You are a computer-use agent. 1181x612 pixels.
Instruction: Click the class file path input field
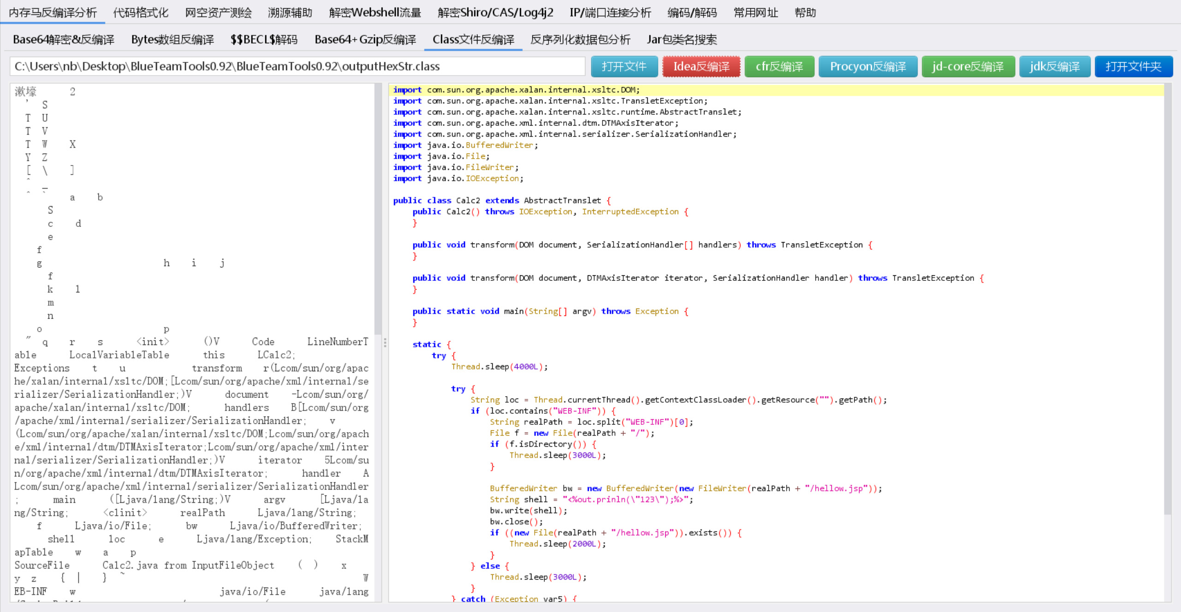pos(297,66)
